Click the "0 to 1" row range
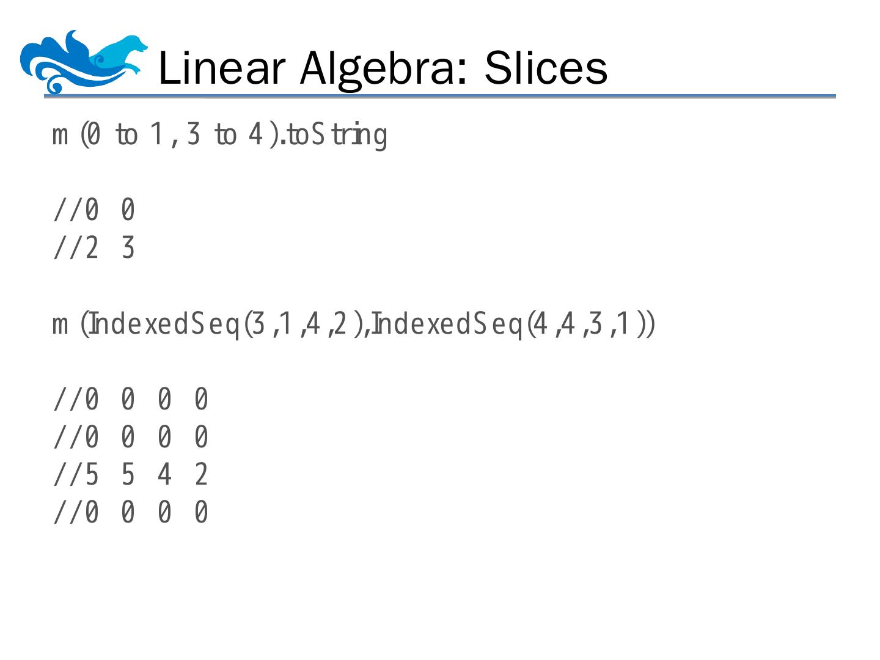880x660 pixels. point(125,135)
